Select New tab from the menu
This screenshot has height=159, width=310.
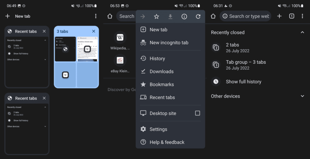pyautogui.click(x=170, y=29)
